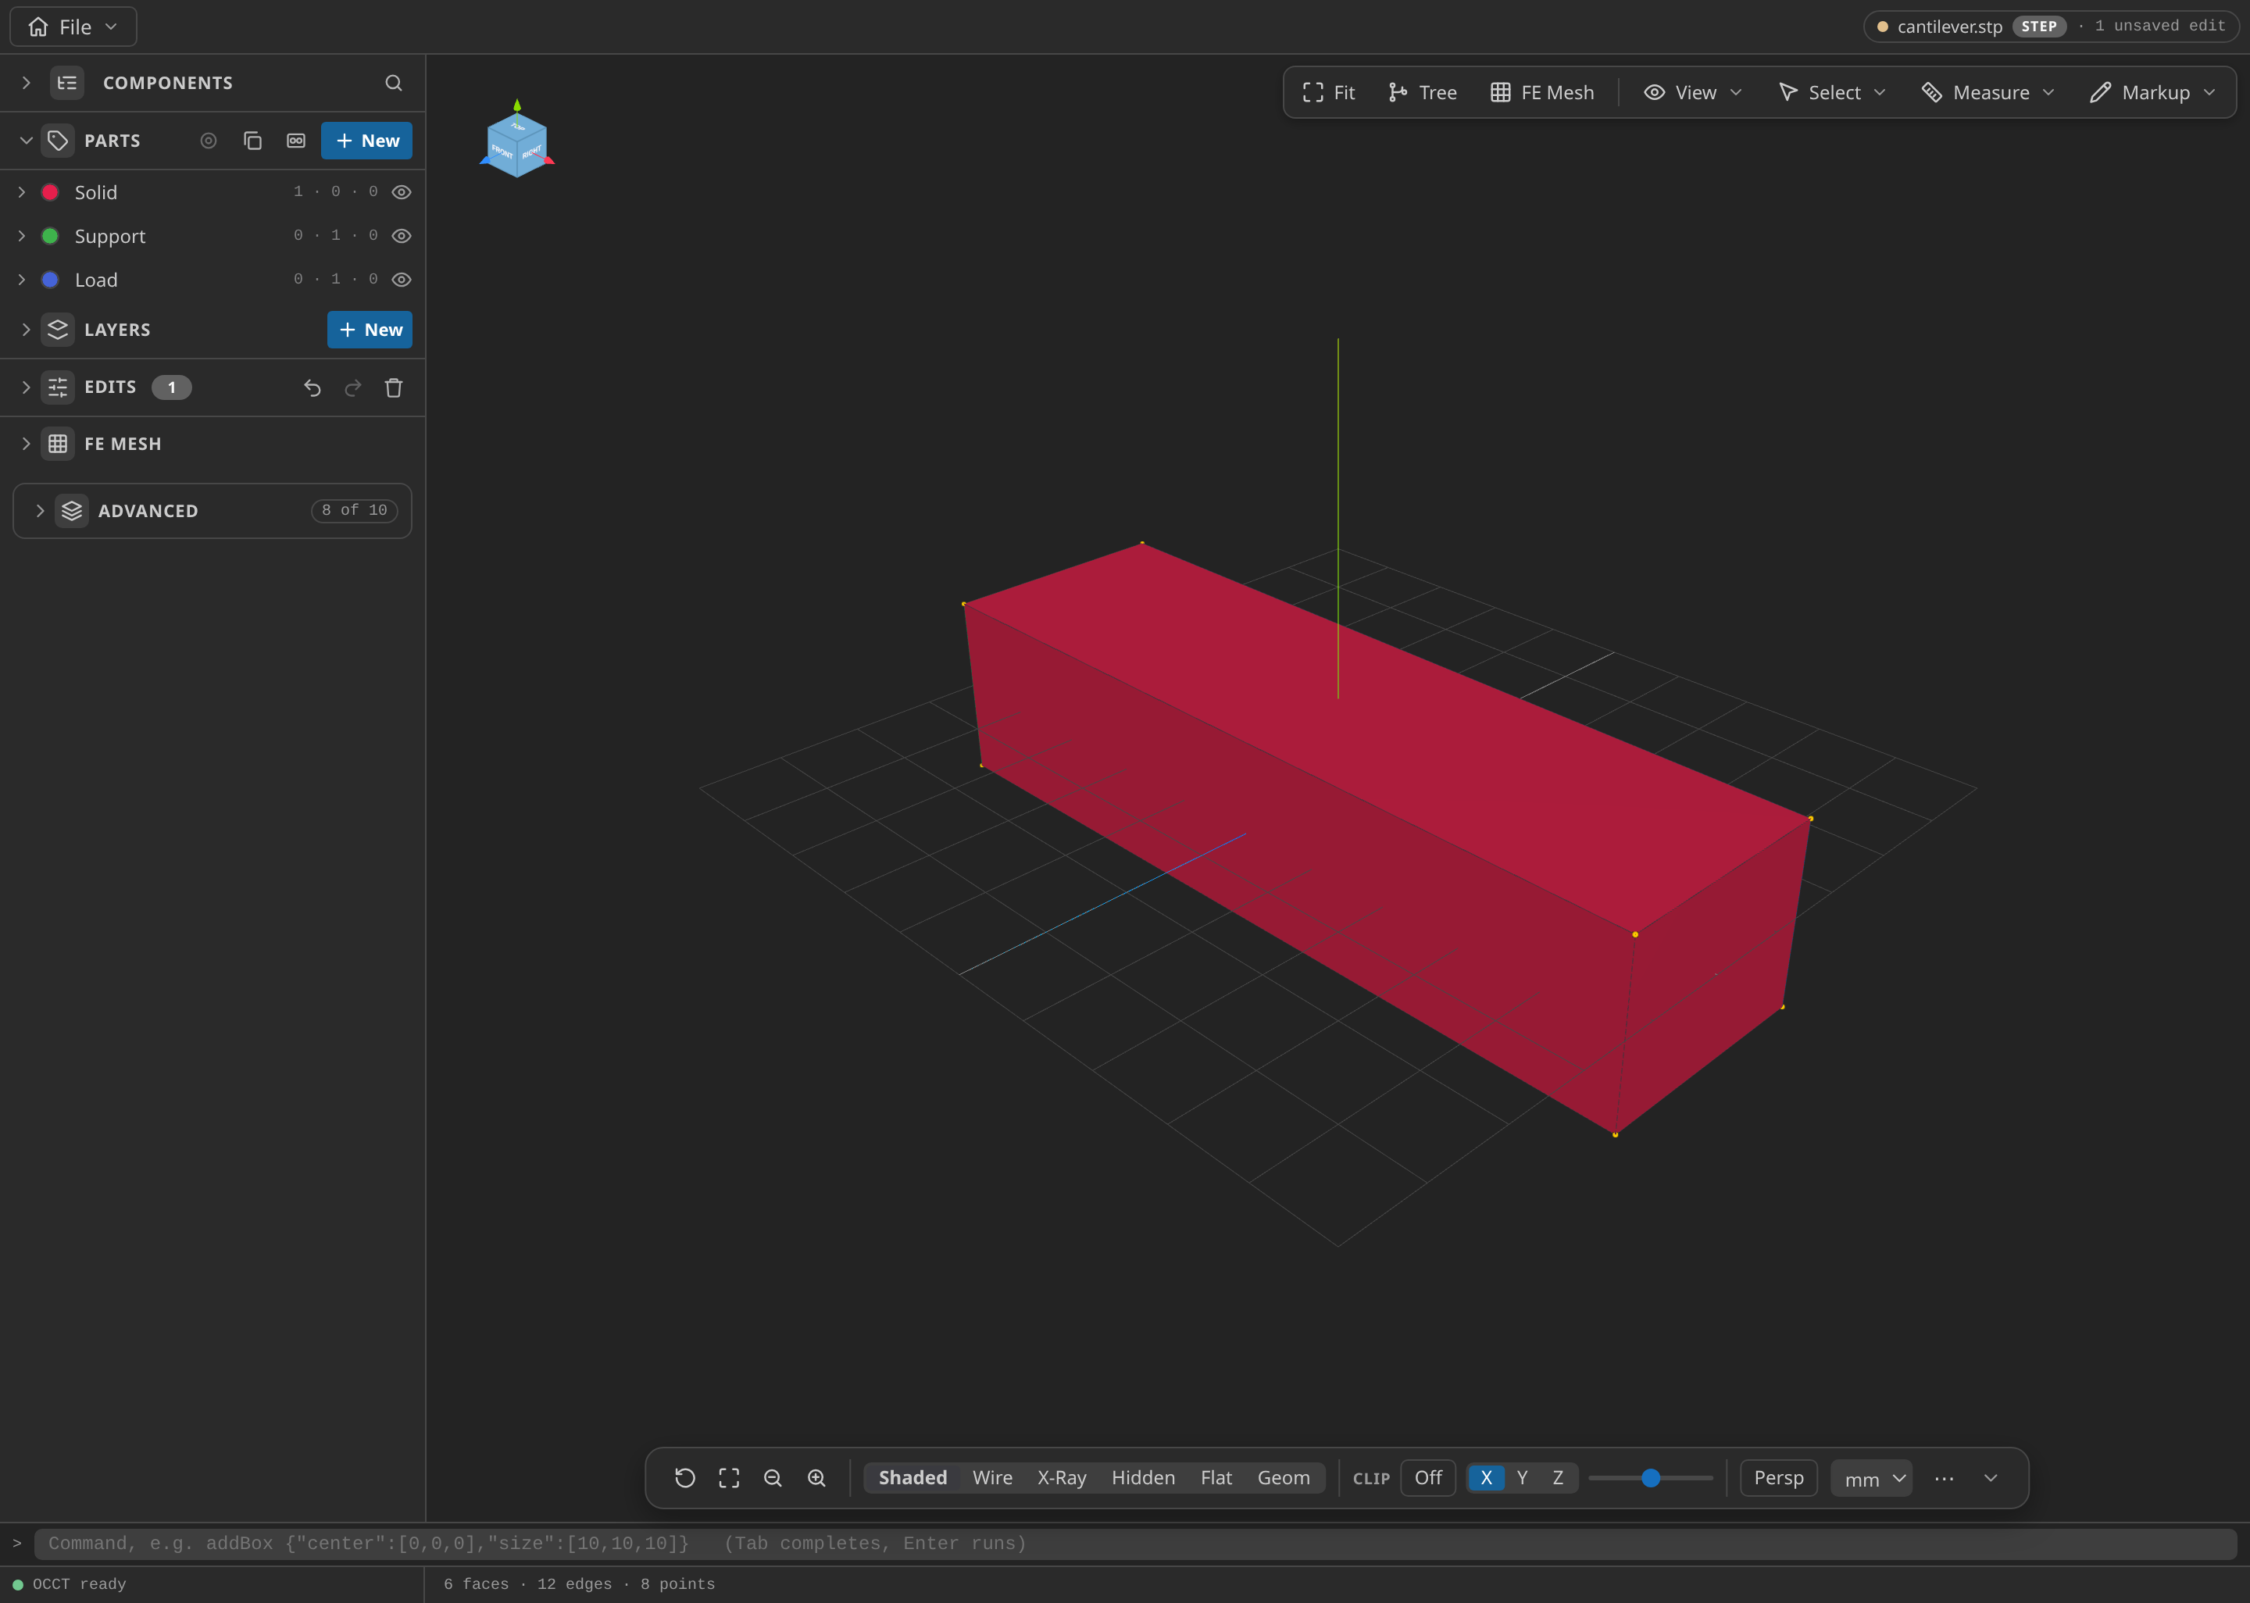Open the more options ellipsis
Viewport: 2250px width, 1603px height.
pos(1944,1478)
